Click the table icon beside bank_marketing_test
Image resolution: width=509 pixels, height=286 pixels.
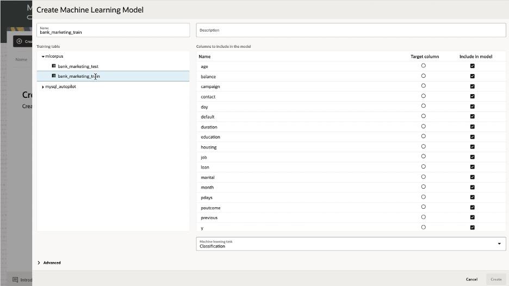pyautogui.click(x=54, y=66)
